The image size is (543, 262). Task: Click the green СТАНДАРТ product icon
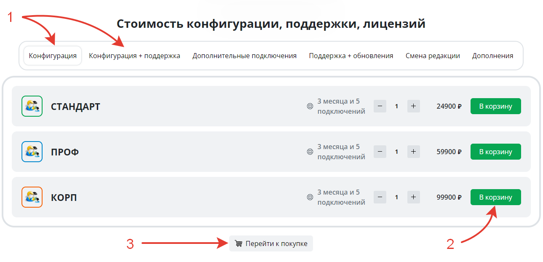[32, 106]
